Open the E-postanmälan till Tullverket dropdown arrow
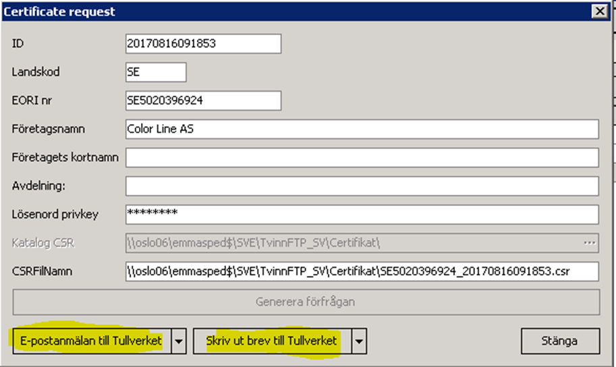616x367 pixels. [179, 341]
